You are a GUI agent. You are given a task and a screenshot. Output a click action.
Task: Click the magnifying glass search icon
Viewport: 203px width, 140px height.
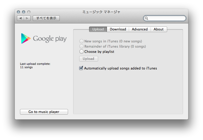coord(146,18)
